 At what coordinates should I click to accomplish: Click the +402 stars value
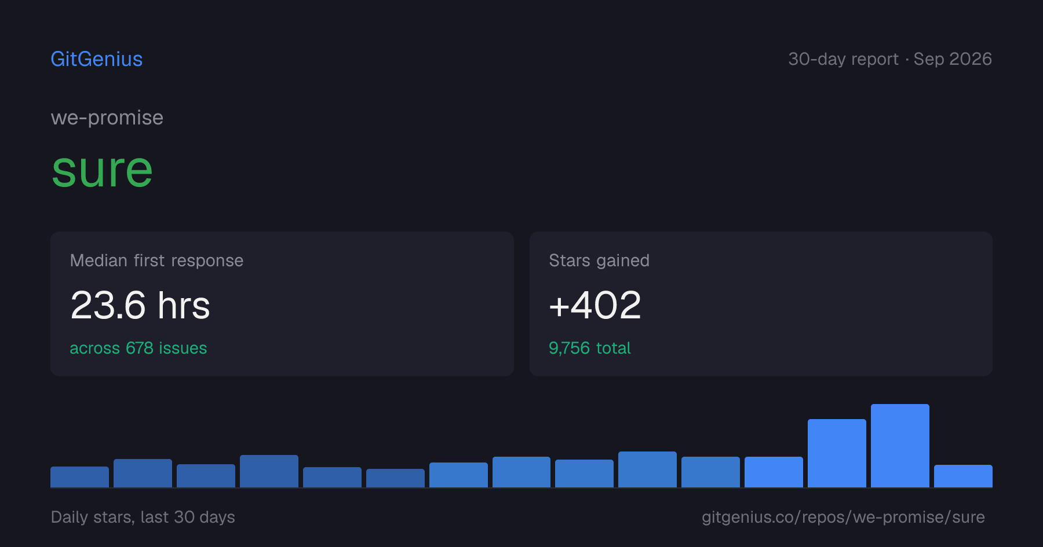click(x=595, y=305)
